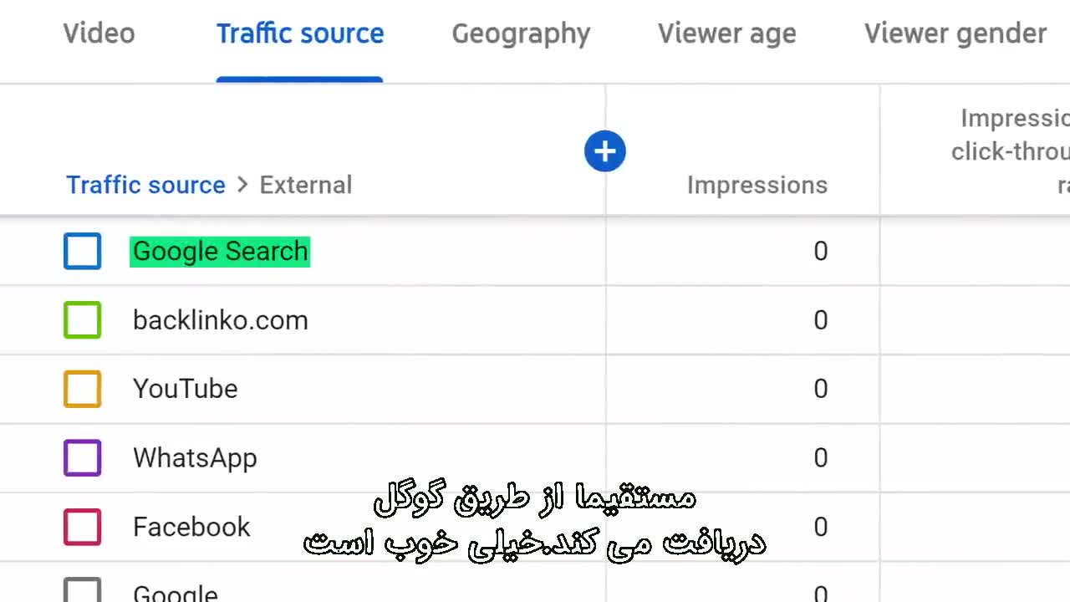Switch to the Video tab
Viewport: 1070px width, 602px height.
[99, 33]
